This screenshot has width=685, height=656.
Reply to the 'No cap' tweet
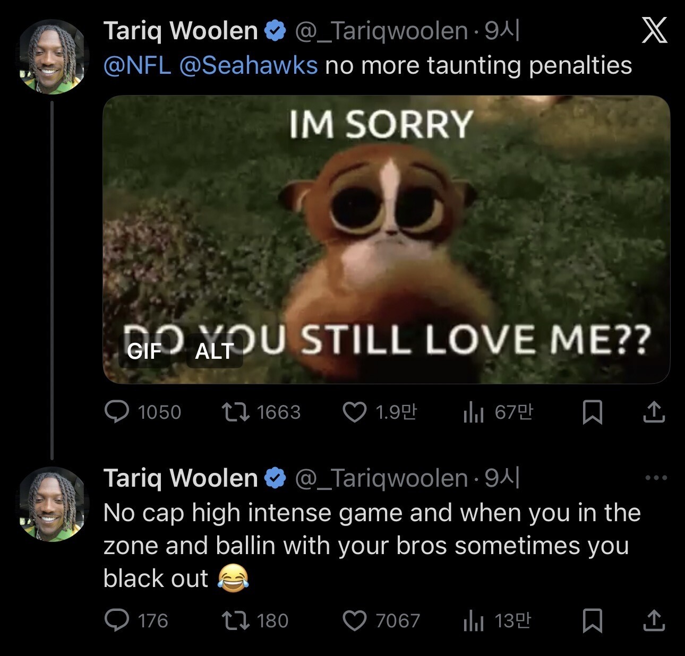point(116,620)
